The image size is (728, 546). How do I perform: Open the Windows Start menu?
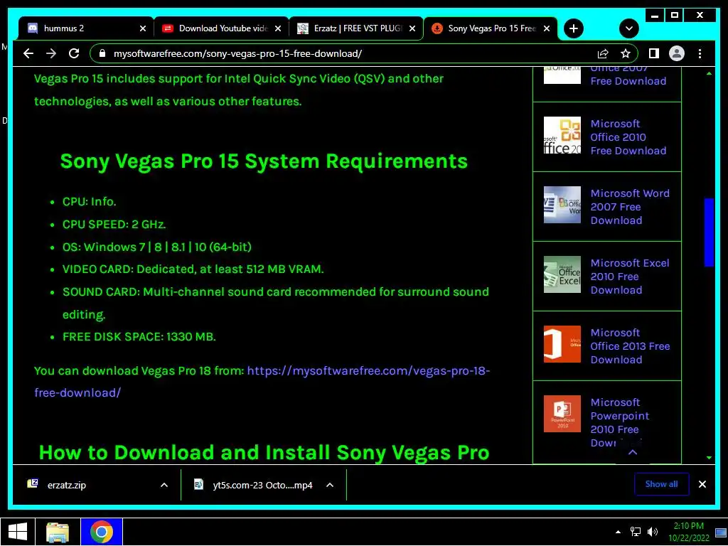tap(17, 532)
